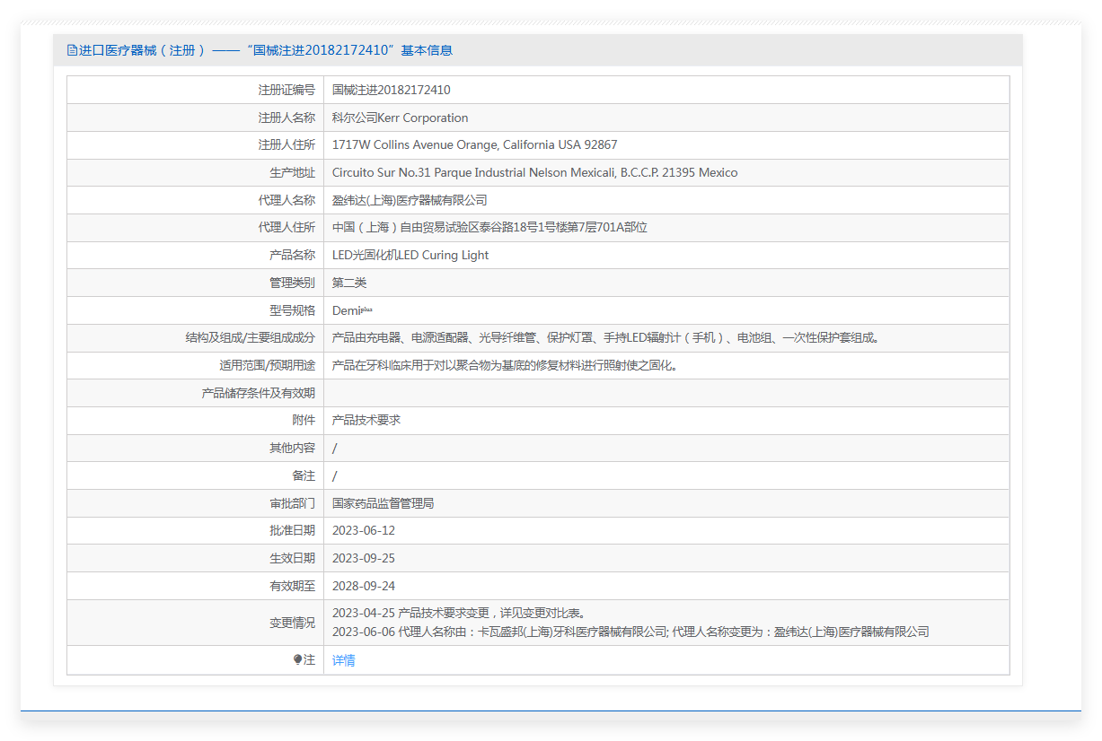The width and height of the screenshot is (1102, 741).
Task: Select registration number value 国械注进20182172410 in table
Action: 392,90
